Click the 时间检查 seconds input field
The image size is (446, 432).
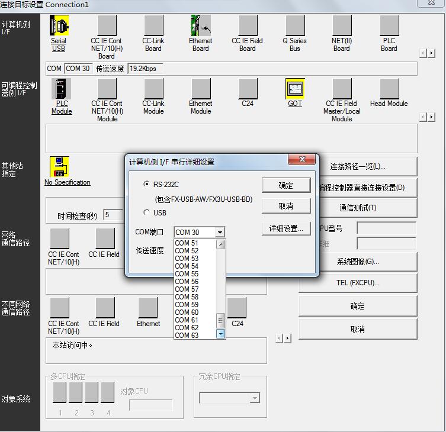pyautogui.click(x=113, y=215)
